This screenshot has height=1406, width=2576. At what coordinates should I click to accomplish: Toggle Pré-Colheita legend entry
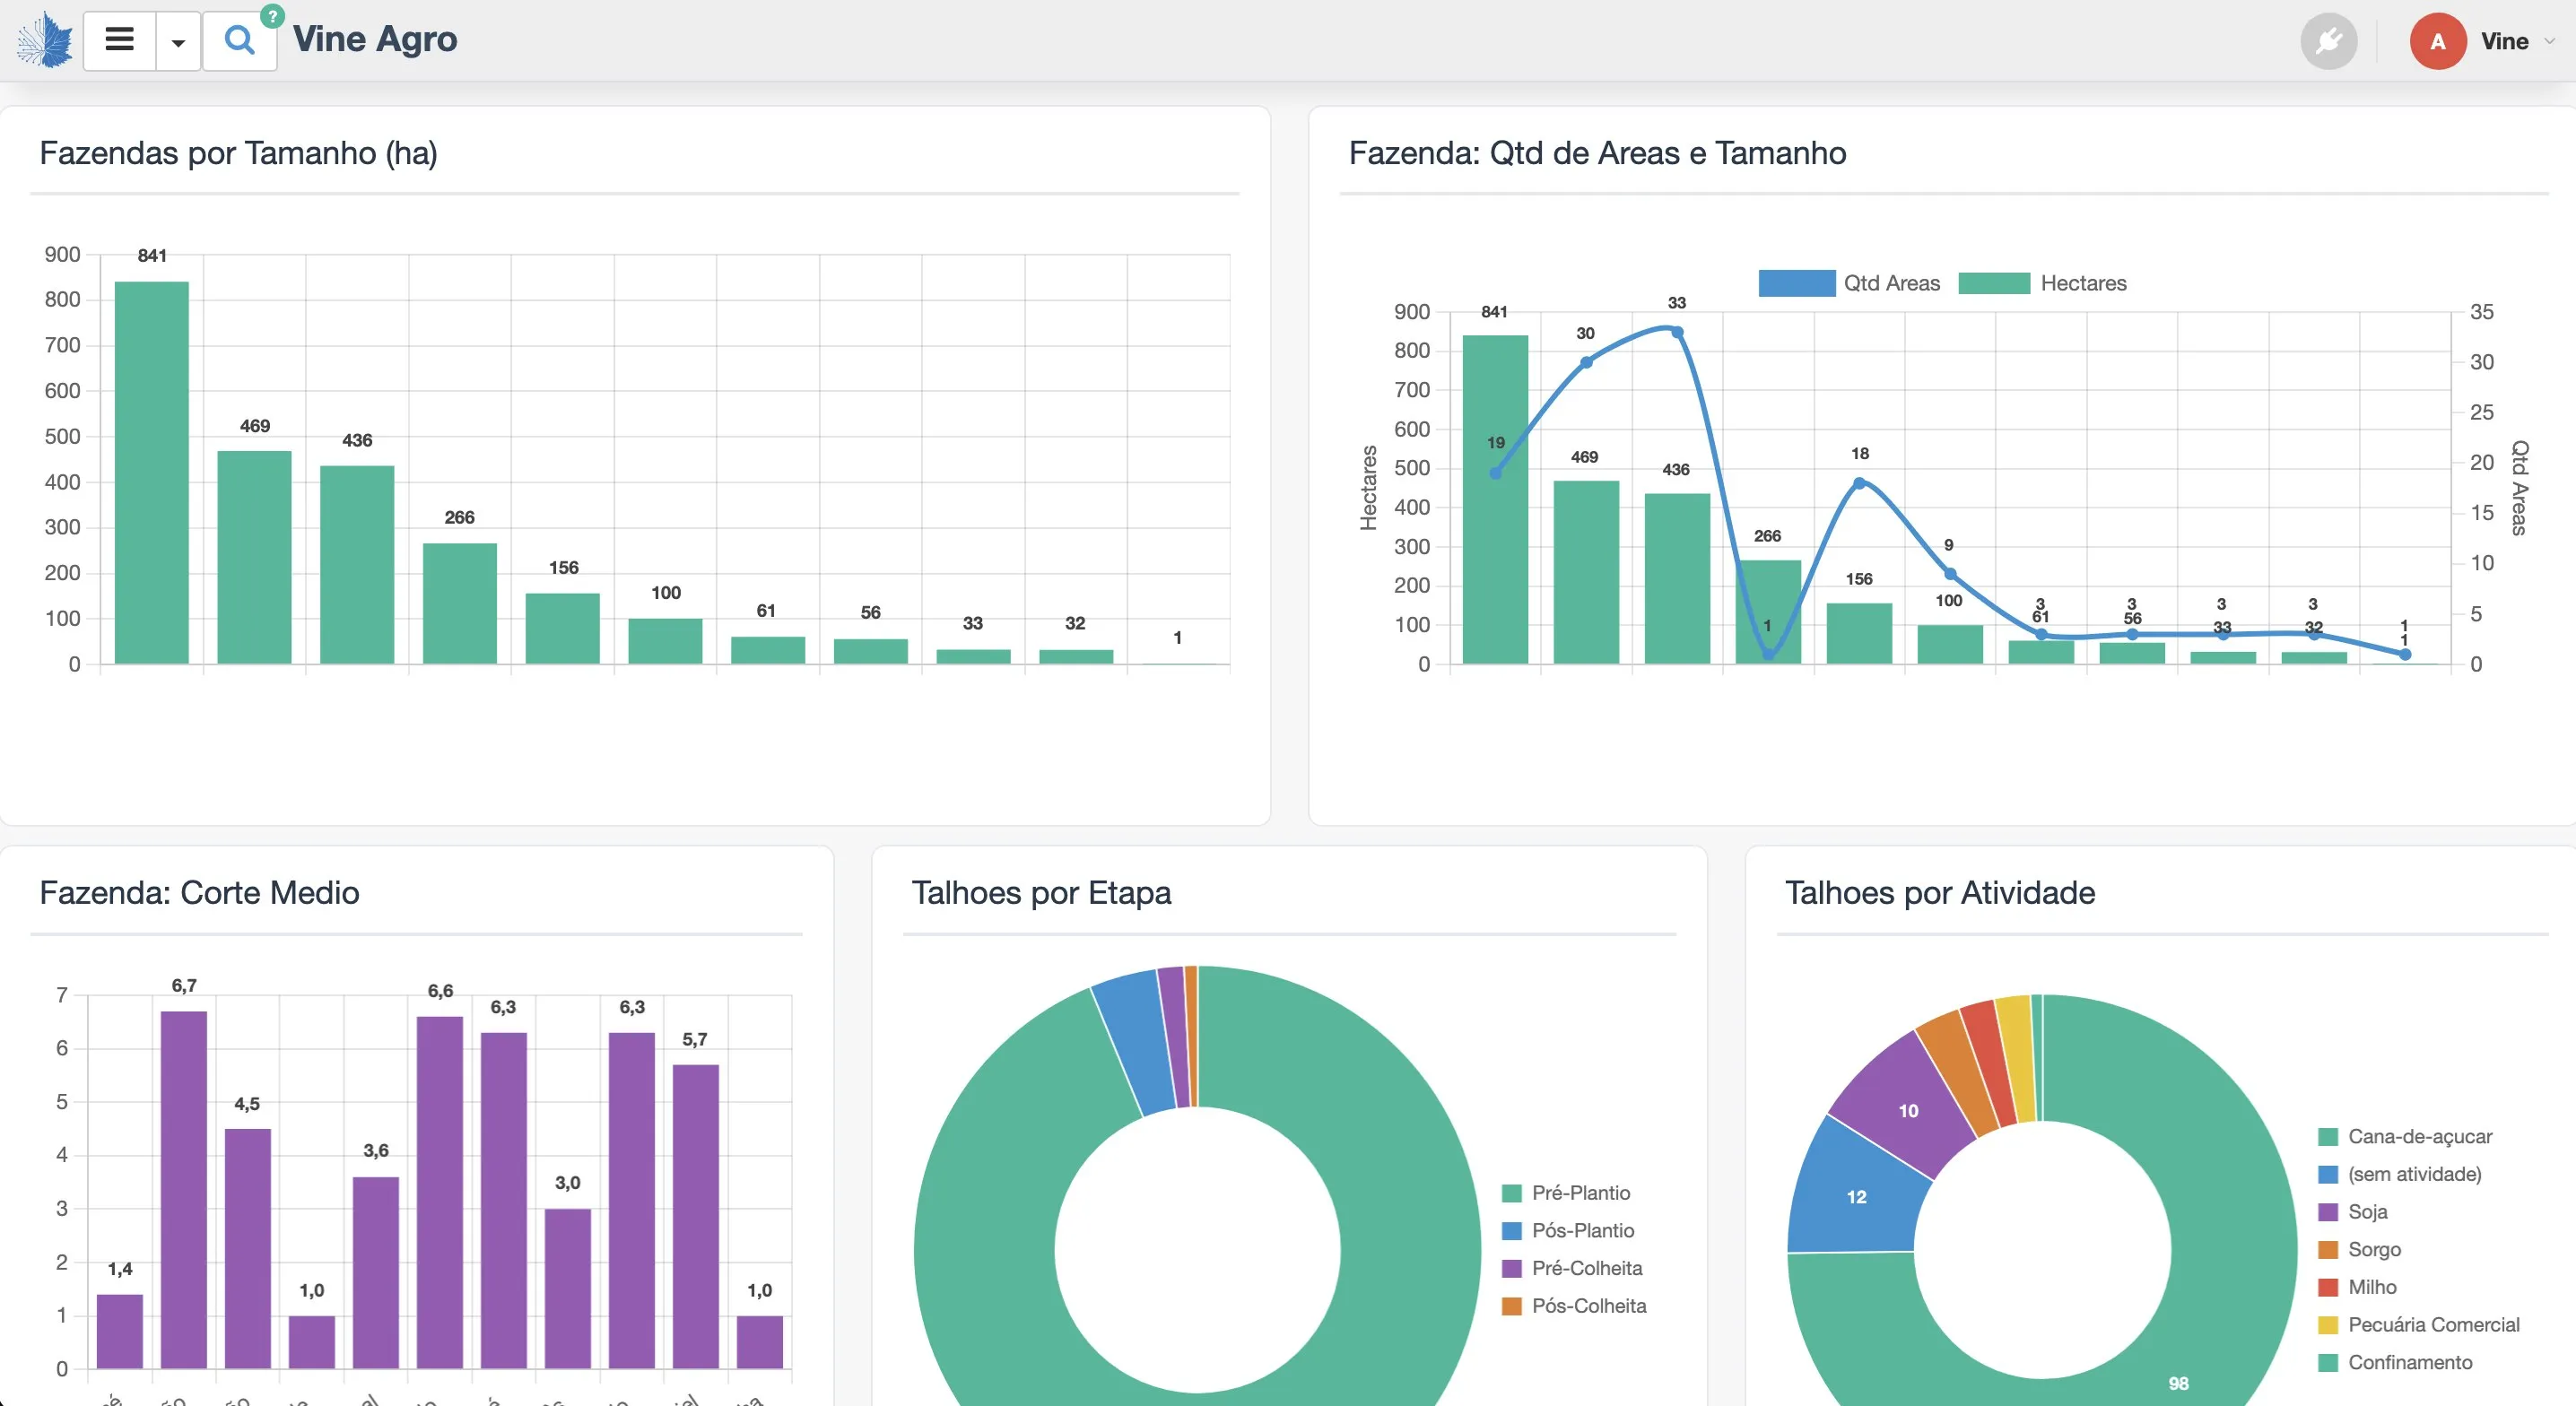[x=1573, y=1268]
